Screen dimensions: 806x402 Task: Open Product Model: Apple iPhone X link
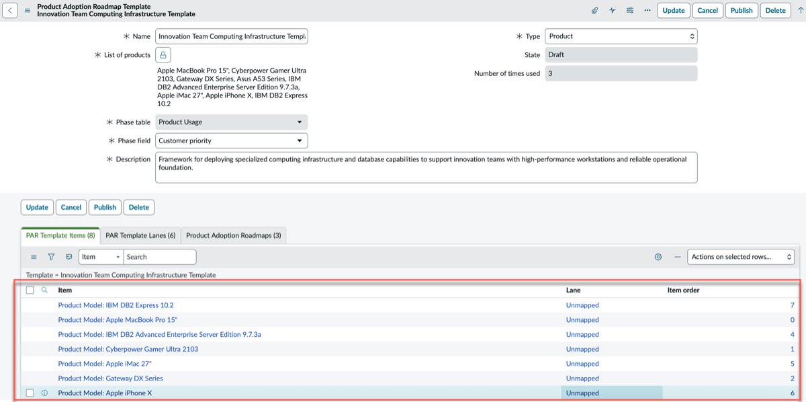(x=105, y=393)
